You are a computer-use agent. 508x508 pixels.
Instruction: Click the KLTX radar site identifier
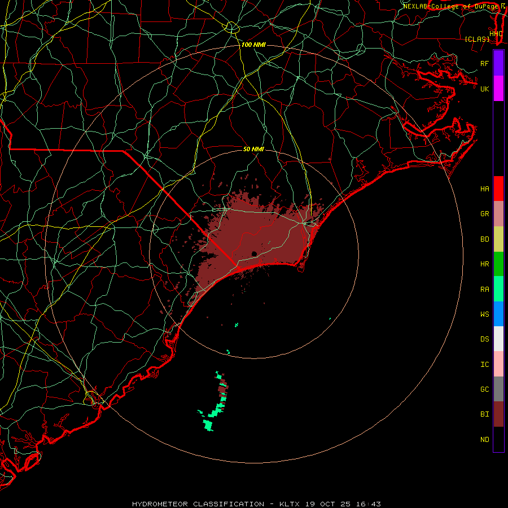[x=290, y=504]
